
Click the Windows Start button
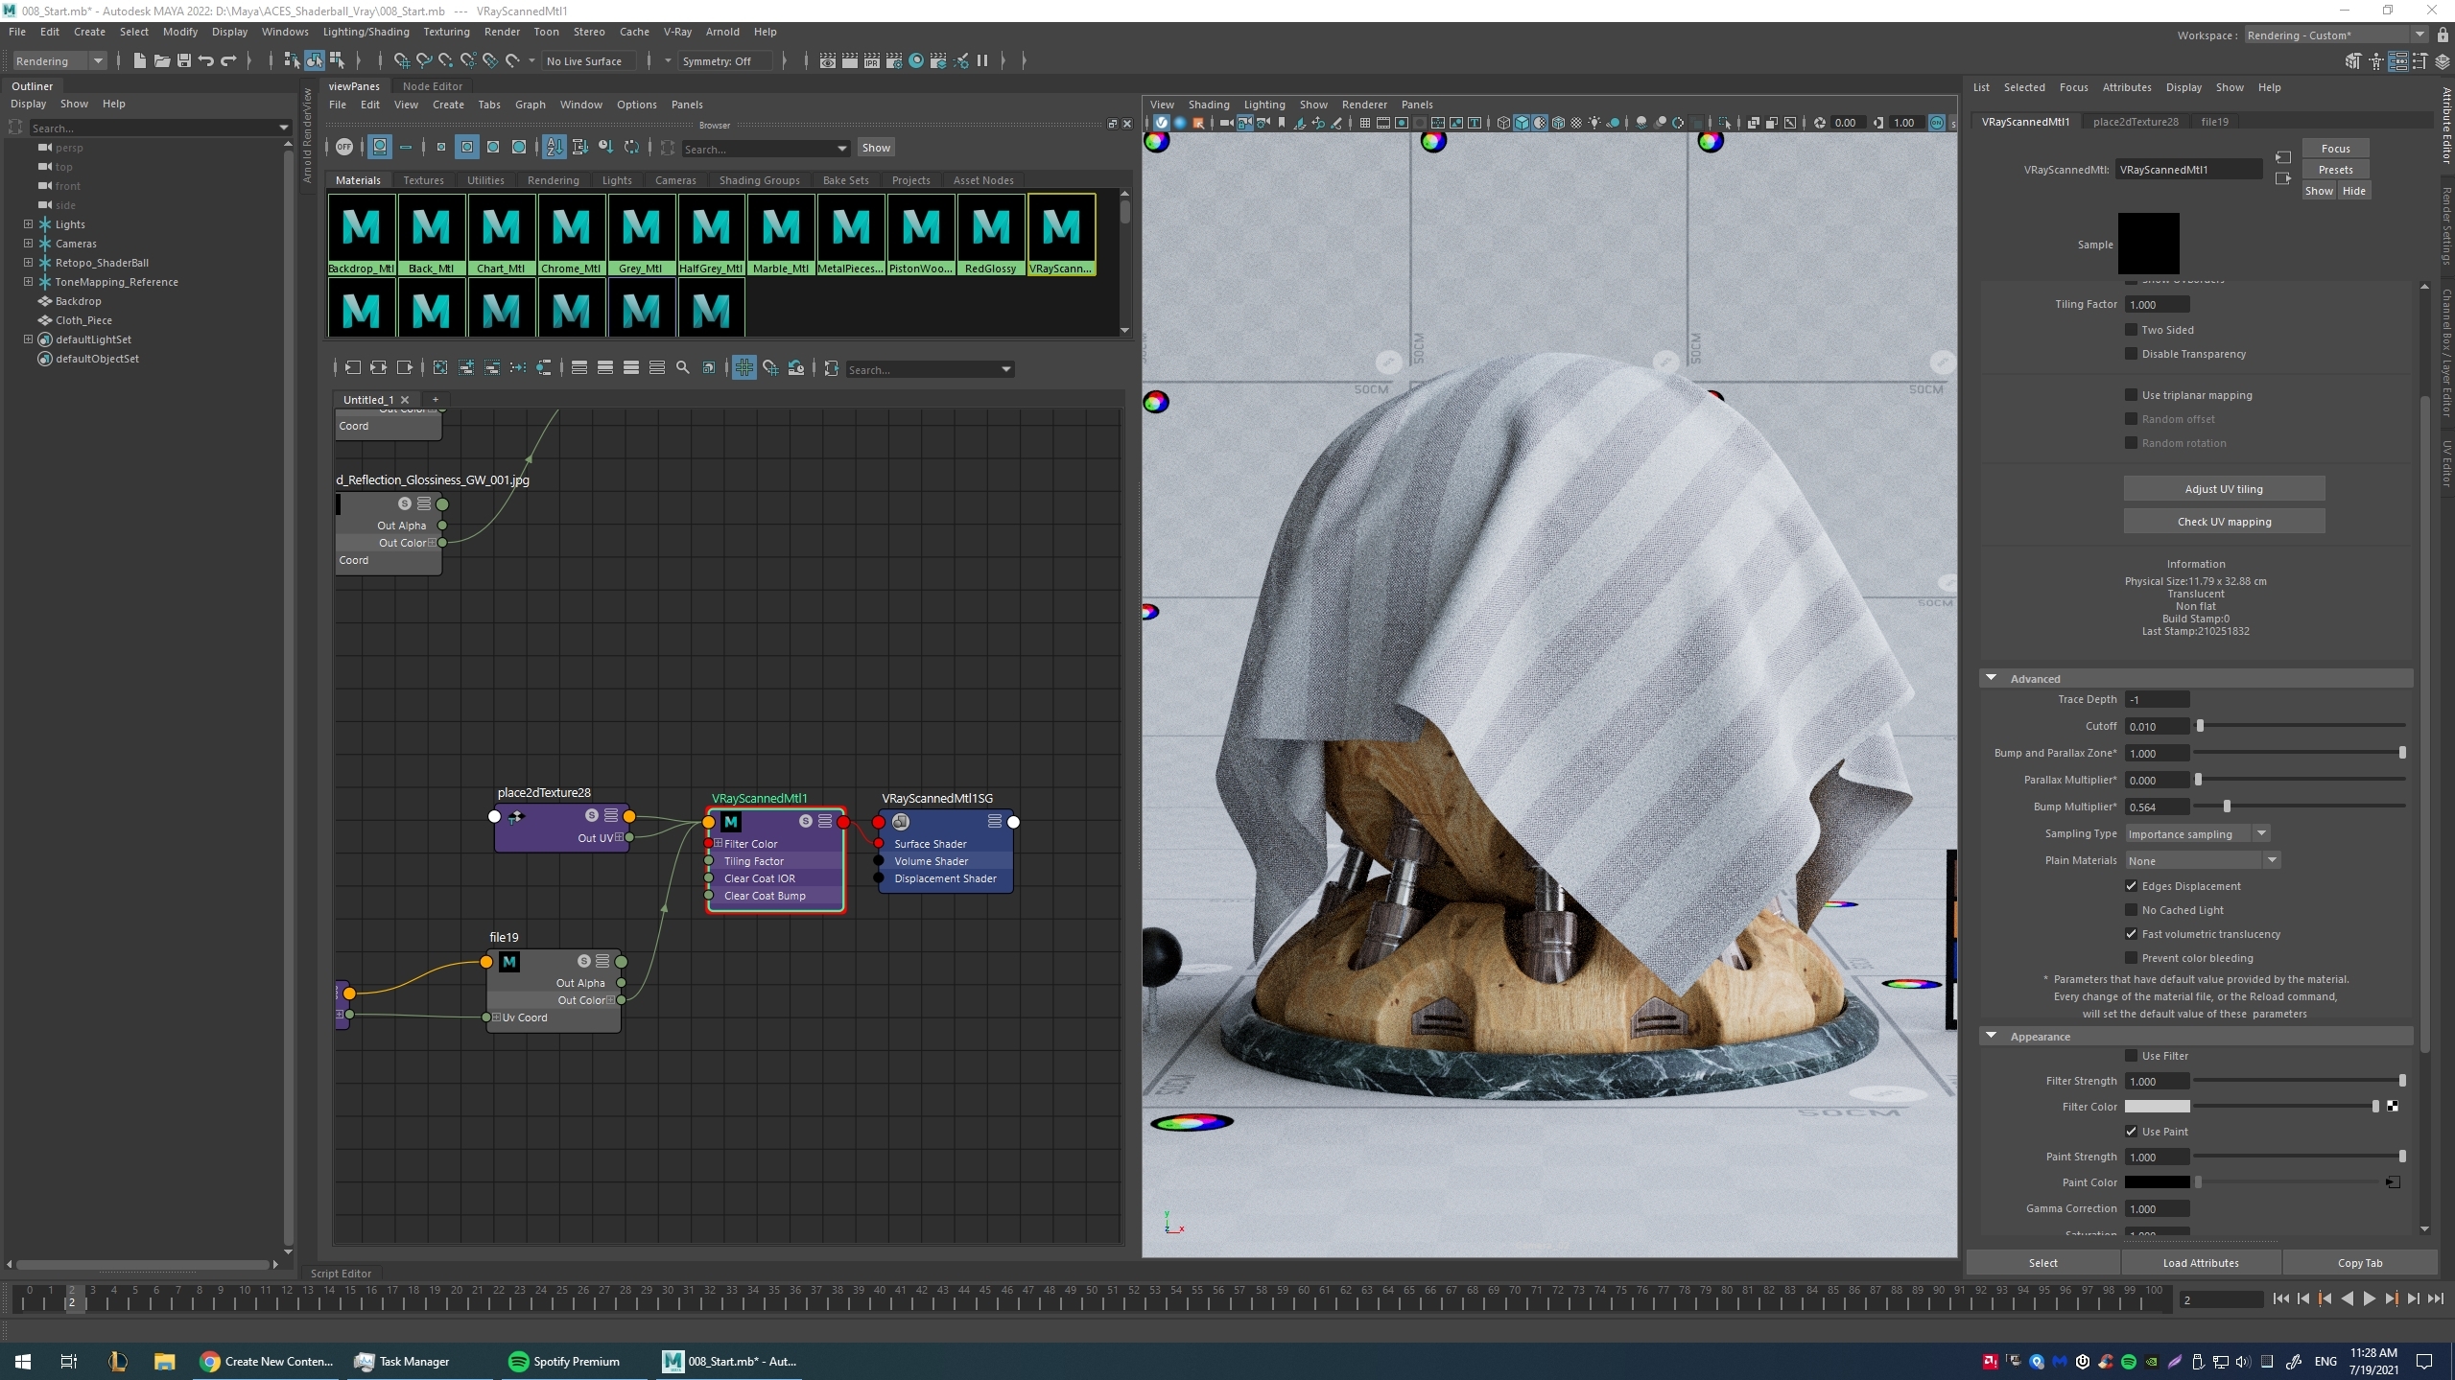(x=23, y=1361)
